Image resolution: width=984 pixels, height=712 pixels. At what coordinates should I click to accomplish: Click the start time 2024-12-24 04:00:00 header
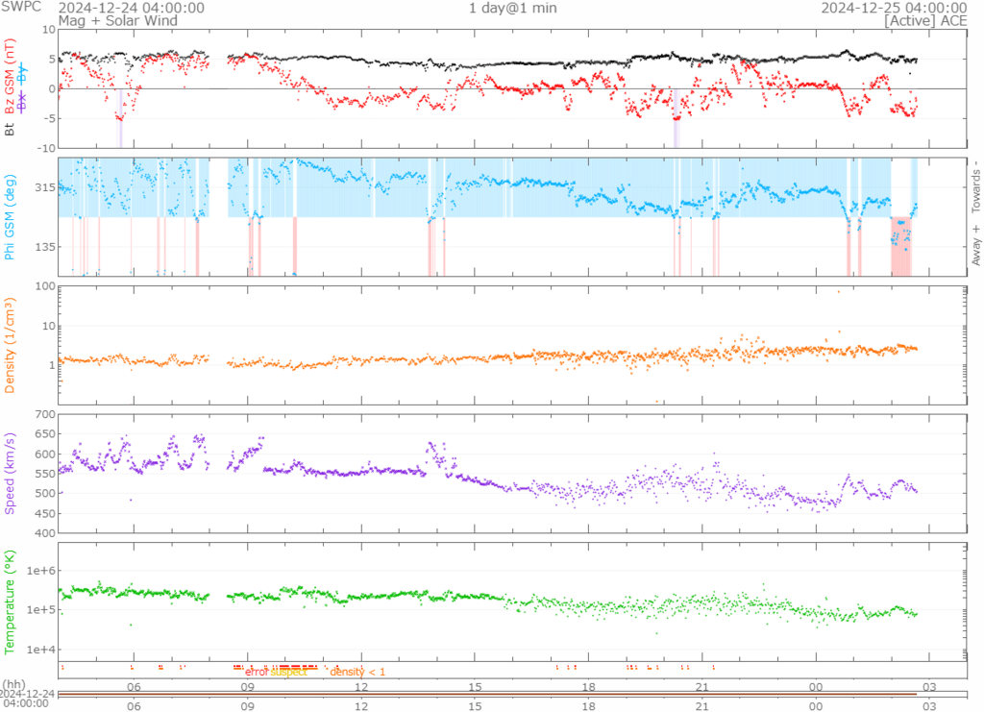[131, 8]
